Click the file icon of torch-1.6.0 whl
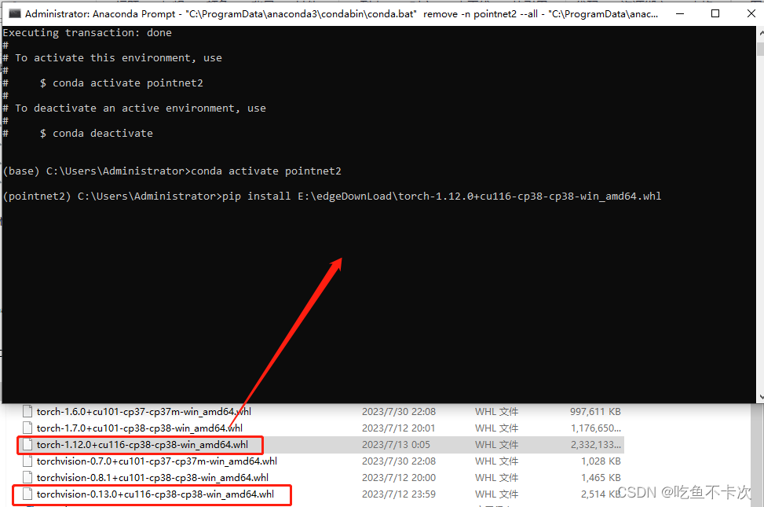Screen dimensions: 764x507 27,411
